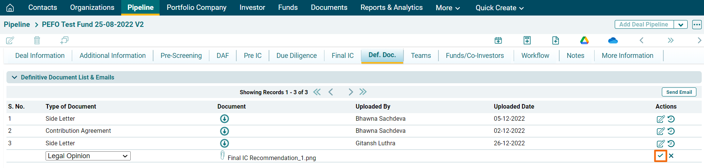Screen dimensions: 704x168
Task: Expand the More menu in the navigation bar
Action: point(448,8)
